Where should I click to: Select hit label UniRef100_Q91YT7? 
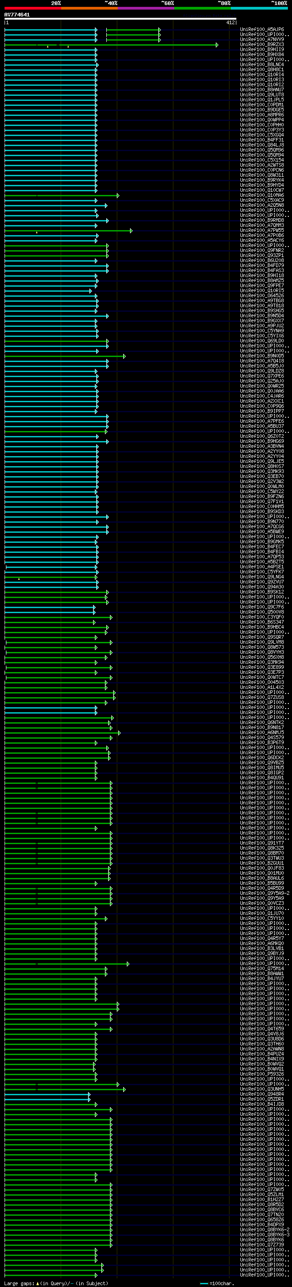click(262, 843)
